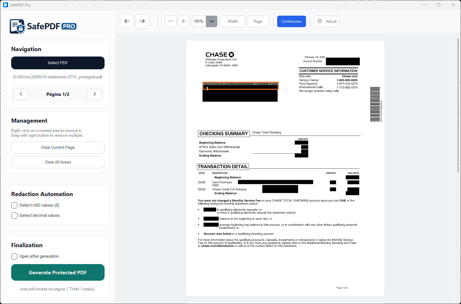Click Generate Protected PDF

(58, 272)
